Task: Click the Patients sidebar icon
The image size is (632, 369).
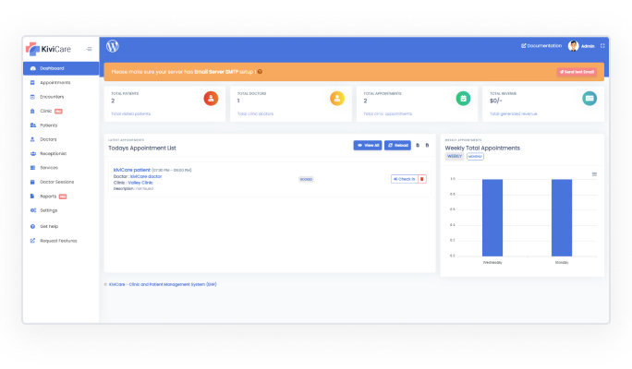Action: (33, 125)
